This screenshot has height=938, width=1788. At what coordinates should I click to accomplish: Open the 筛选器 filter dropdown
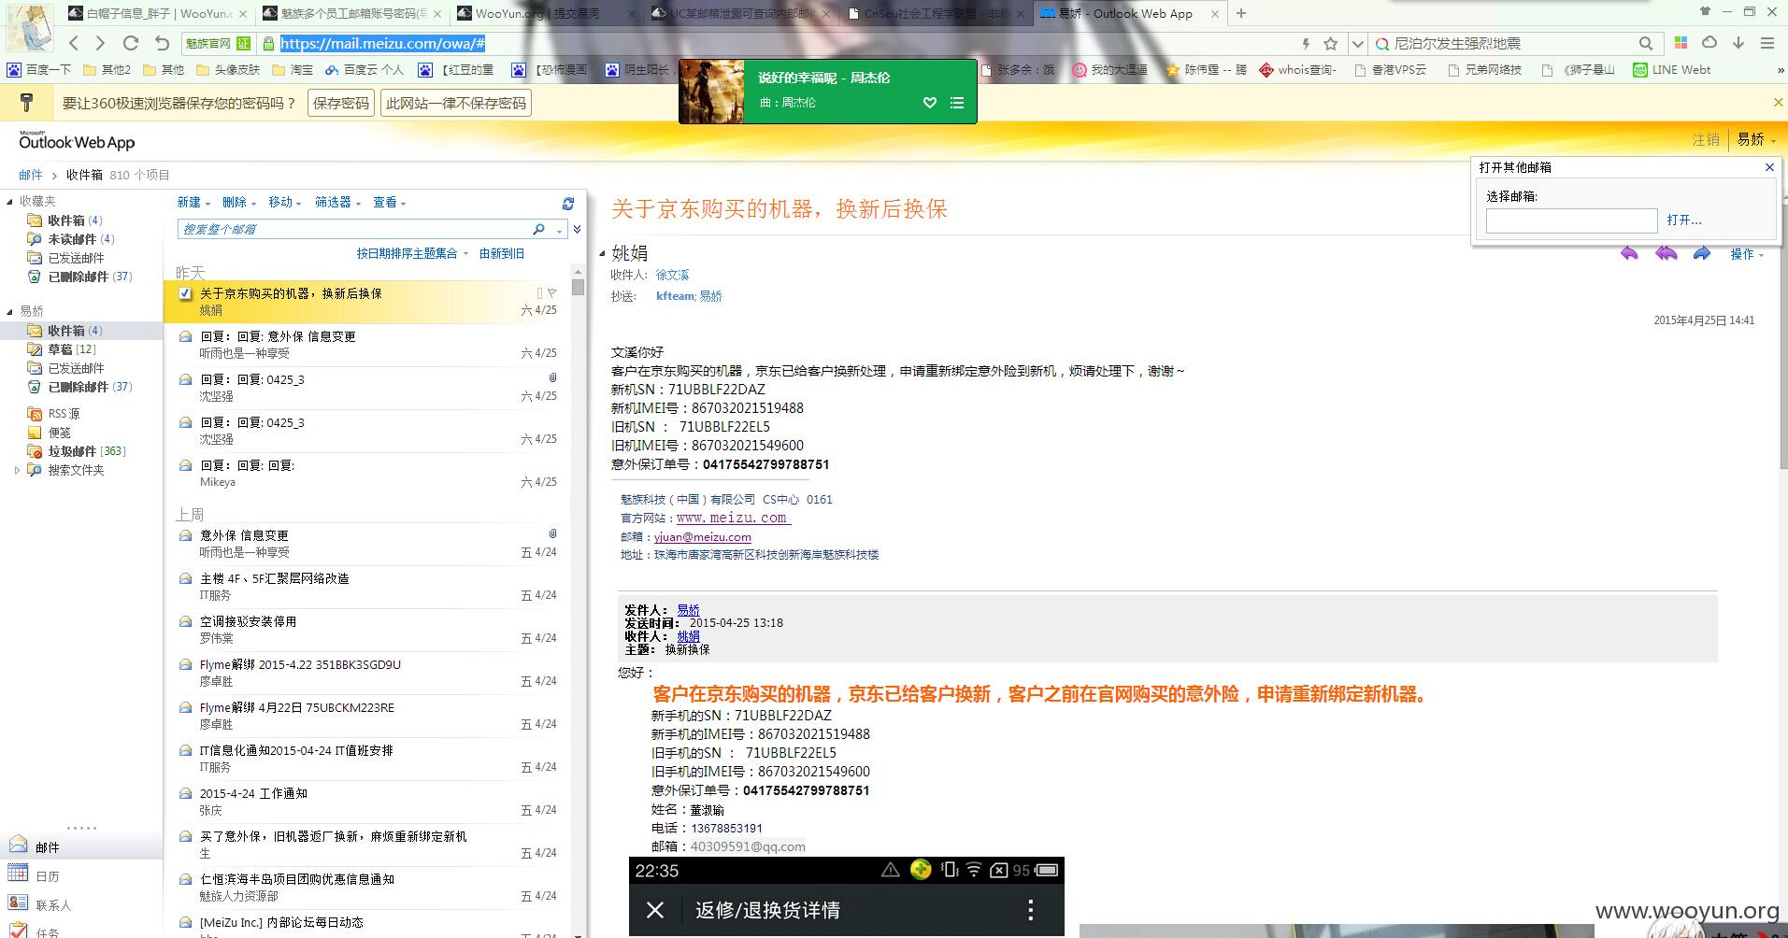click(x=337, y=202)
